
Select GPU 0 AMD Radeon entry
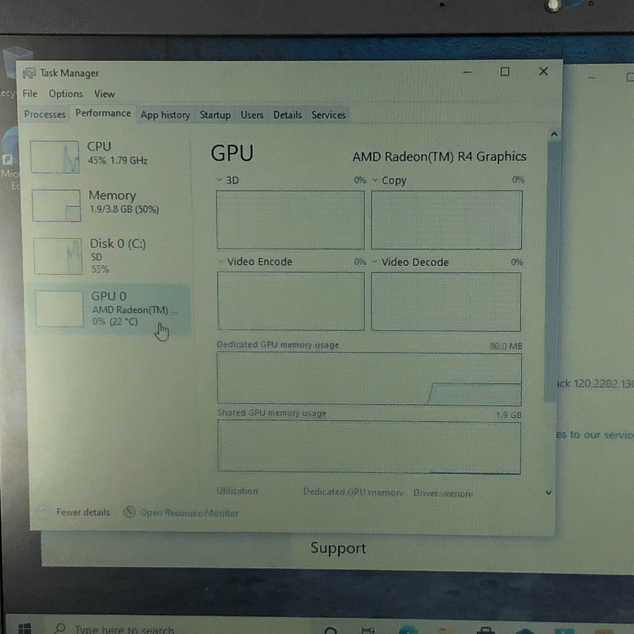pos(110,309)
